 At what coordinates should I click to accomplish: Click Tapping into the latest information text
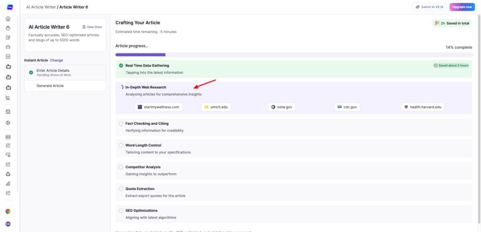(154, 73)
